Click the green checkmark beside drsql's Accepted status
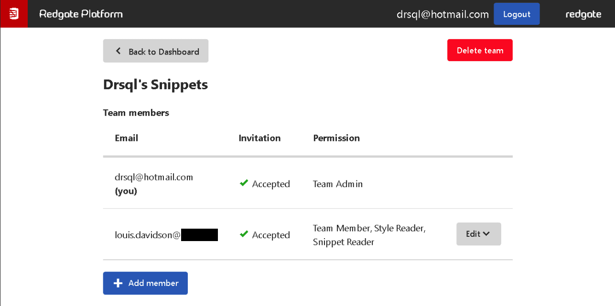Screen dimensions: 615x306 (244, 183)
